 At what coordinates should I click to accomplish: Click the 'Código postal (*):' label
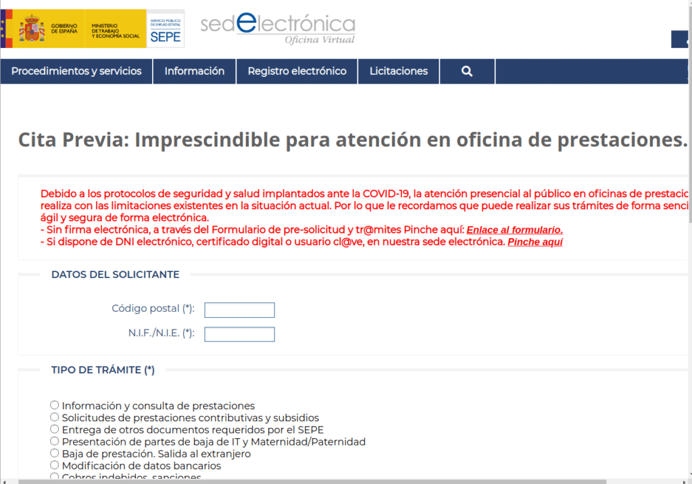coord(153,308)
